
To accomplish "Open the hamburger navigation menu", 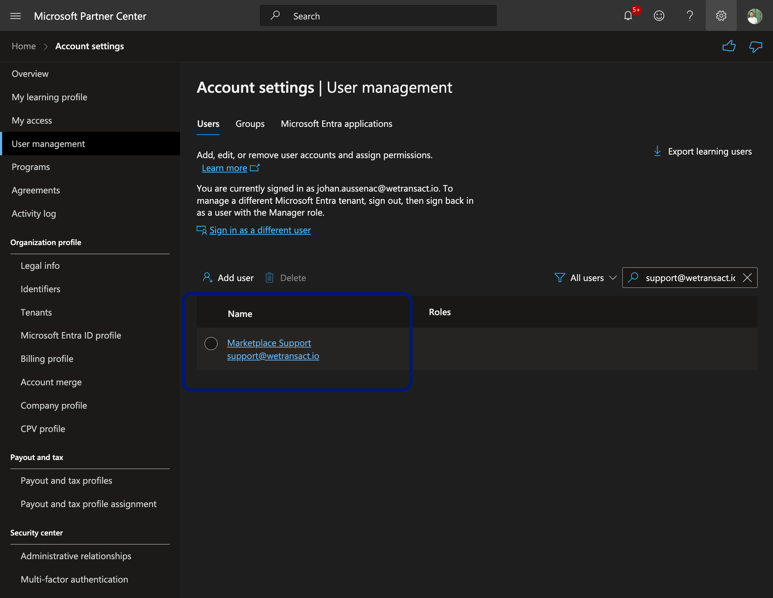I will click(15, 16).
